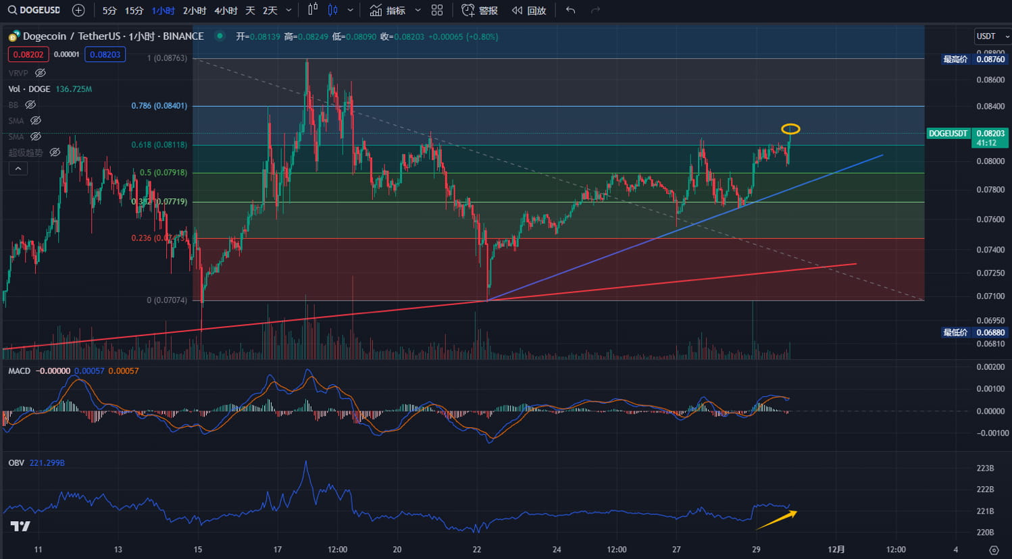1012x559 pixels.
Task: Select the 0.618 (0.08118) Fibonacci level
Action: [x=159, y=144]
